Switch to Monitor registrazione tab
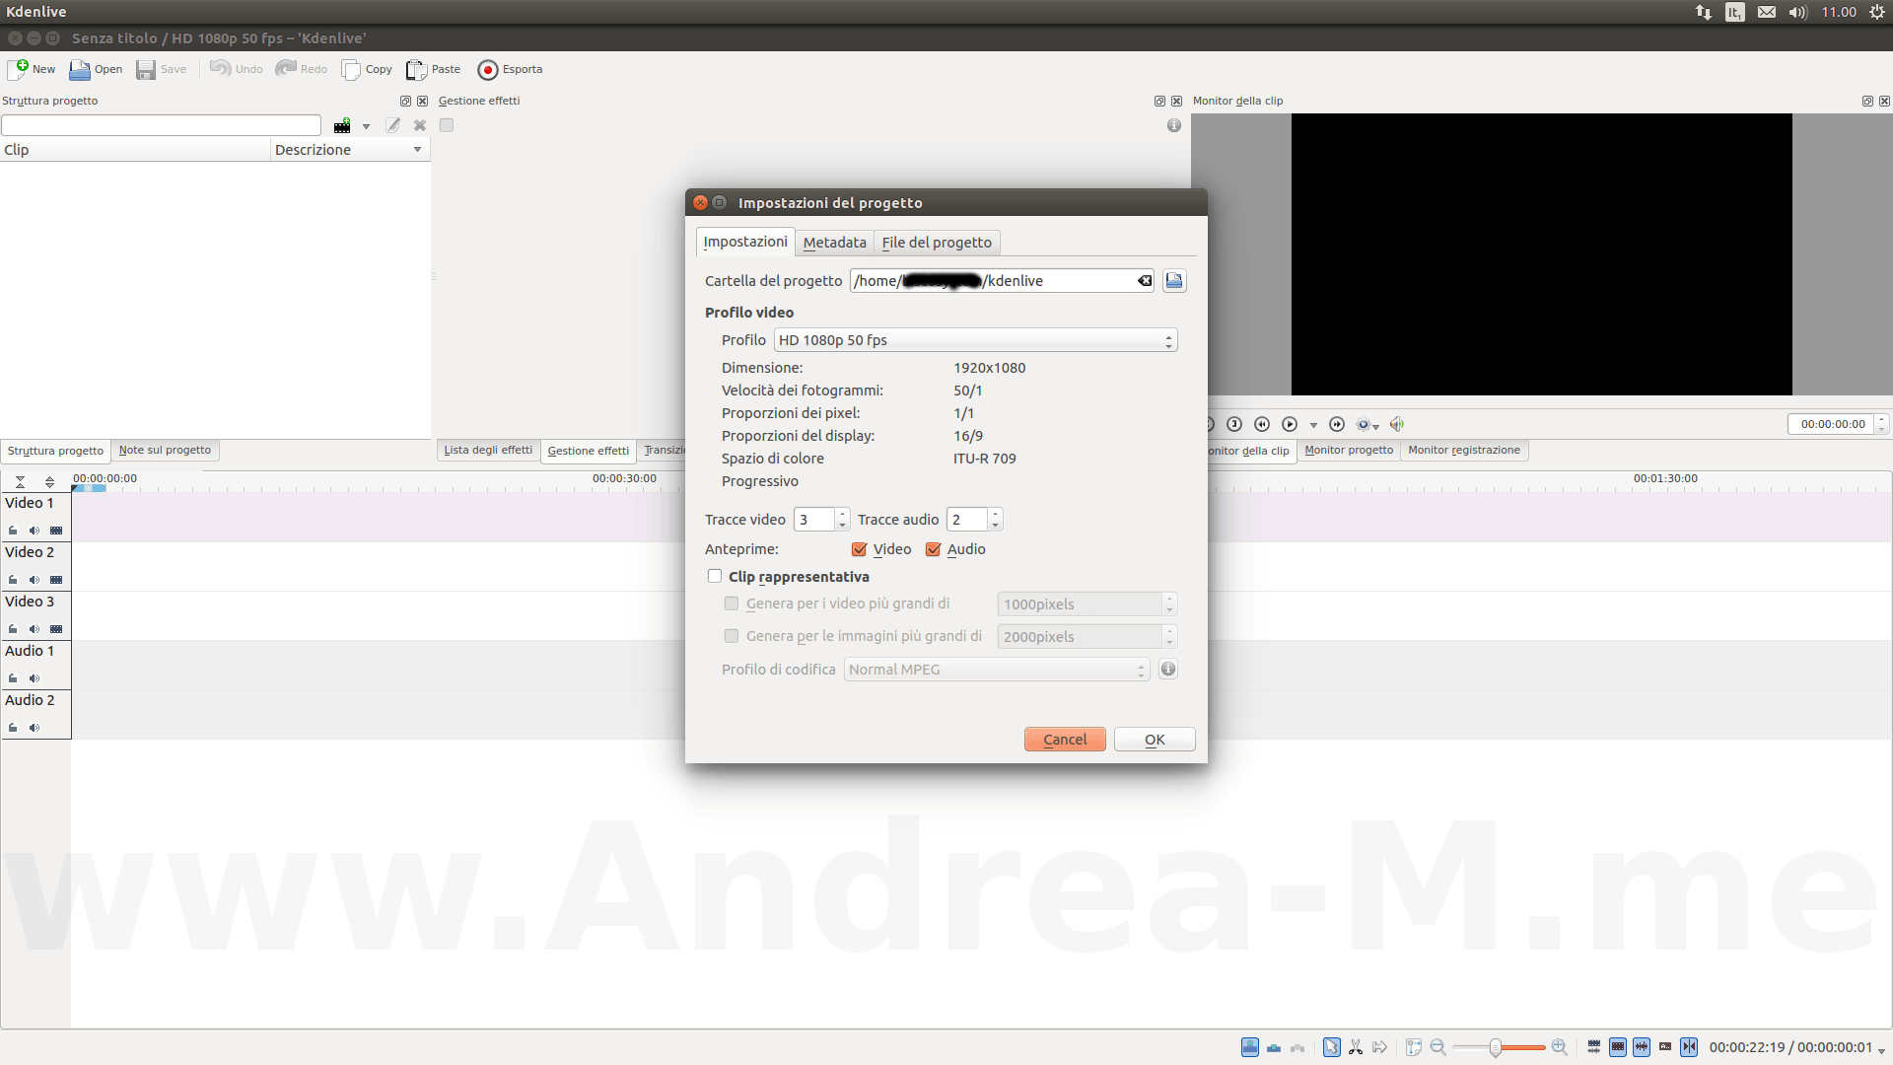Image resolution: width=1893 pixels, height=1065 pixels. (x=1464, y=450)
